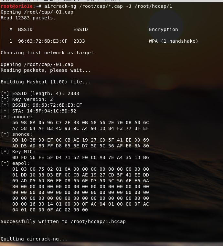Image resolution: width=223 pixels, height=246 pixels.
Task: Click the '#' column header
Action: point(11,29)
